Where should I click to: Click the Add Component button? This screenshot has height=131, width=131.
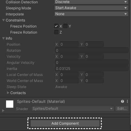pos(65,123)
